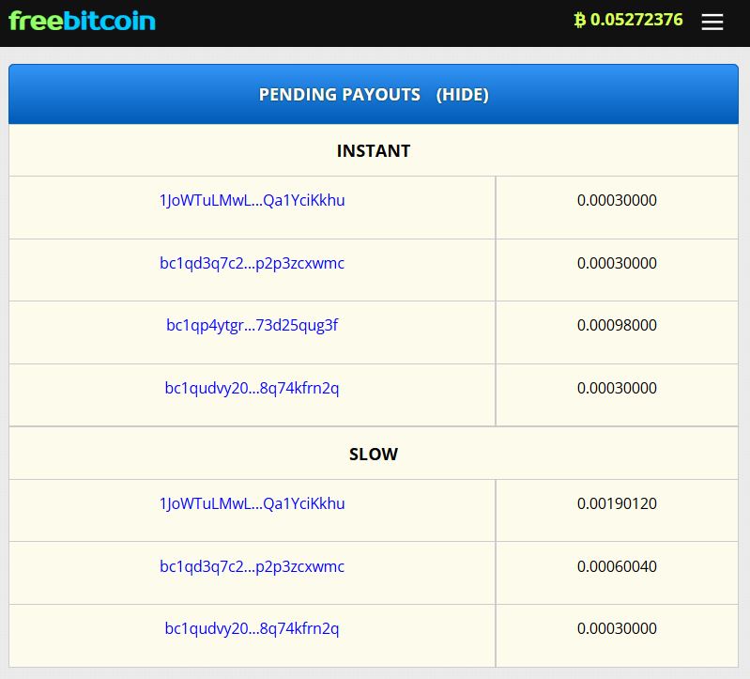The height and width of the screenshot is (679, 750).
Task: Hide the Pending Payouts panel
Action: pos(462,94)
